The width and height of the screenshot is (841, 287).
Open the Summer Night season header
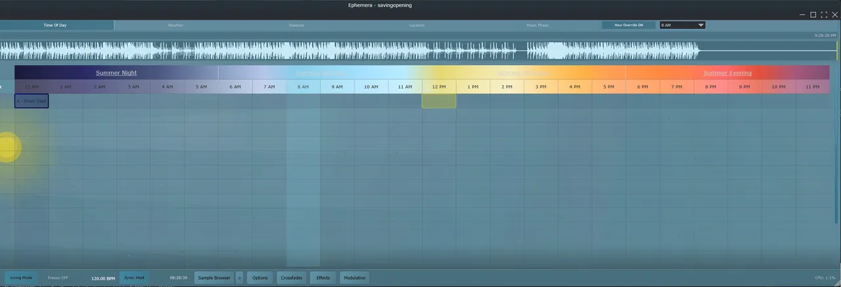(x=116, y=73)
